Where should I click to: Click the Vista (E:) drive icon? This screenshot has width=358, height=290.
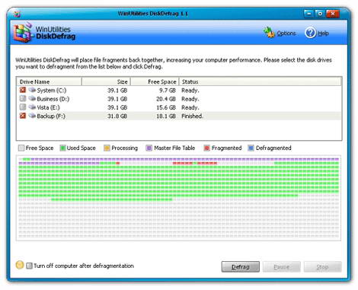32,107
